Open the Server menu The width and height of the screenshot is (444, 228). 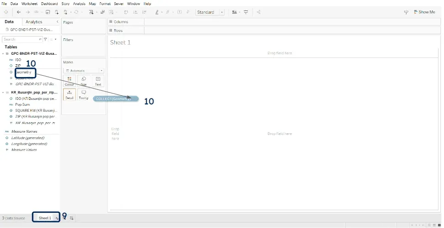119,4
